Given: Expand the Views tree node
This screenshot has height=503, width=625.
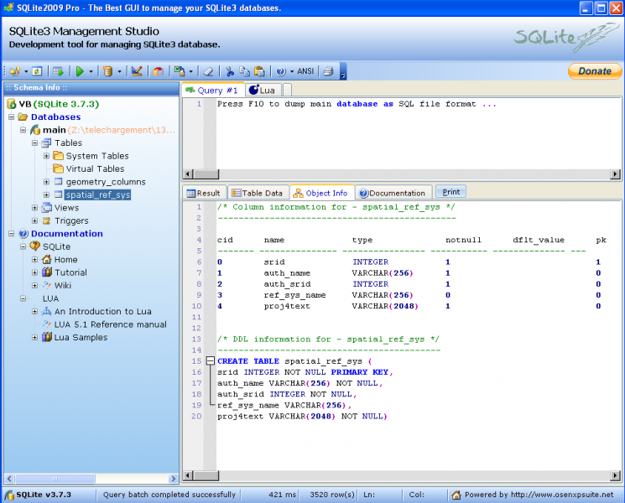Looking at the screenshot, I should 34,208.
